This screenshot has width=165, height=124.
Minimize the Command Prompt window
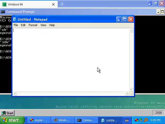(158, 12)
